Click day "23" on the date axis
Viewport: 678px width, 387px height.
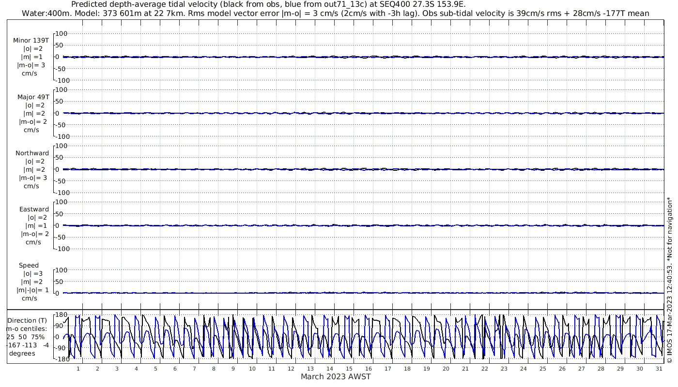[504, 369]
